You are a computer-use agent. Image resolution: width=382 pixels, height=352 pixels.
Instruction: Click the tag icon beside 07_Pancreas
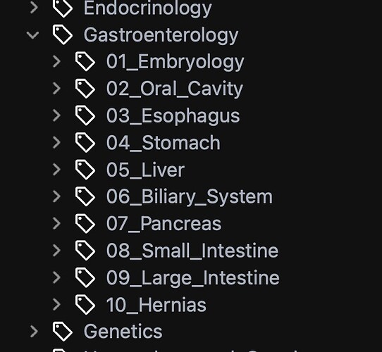(x=85, y=224)
